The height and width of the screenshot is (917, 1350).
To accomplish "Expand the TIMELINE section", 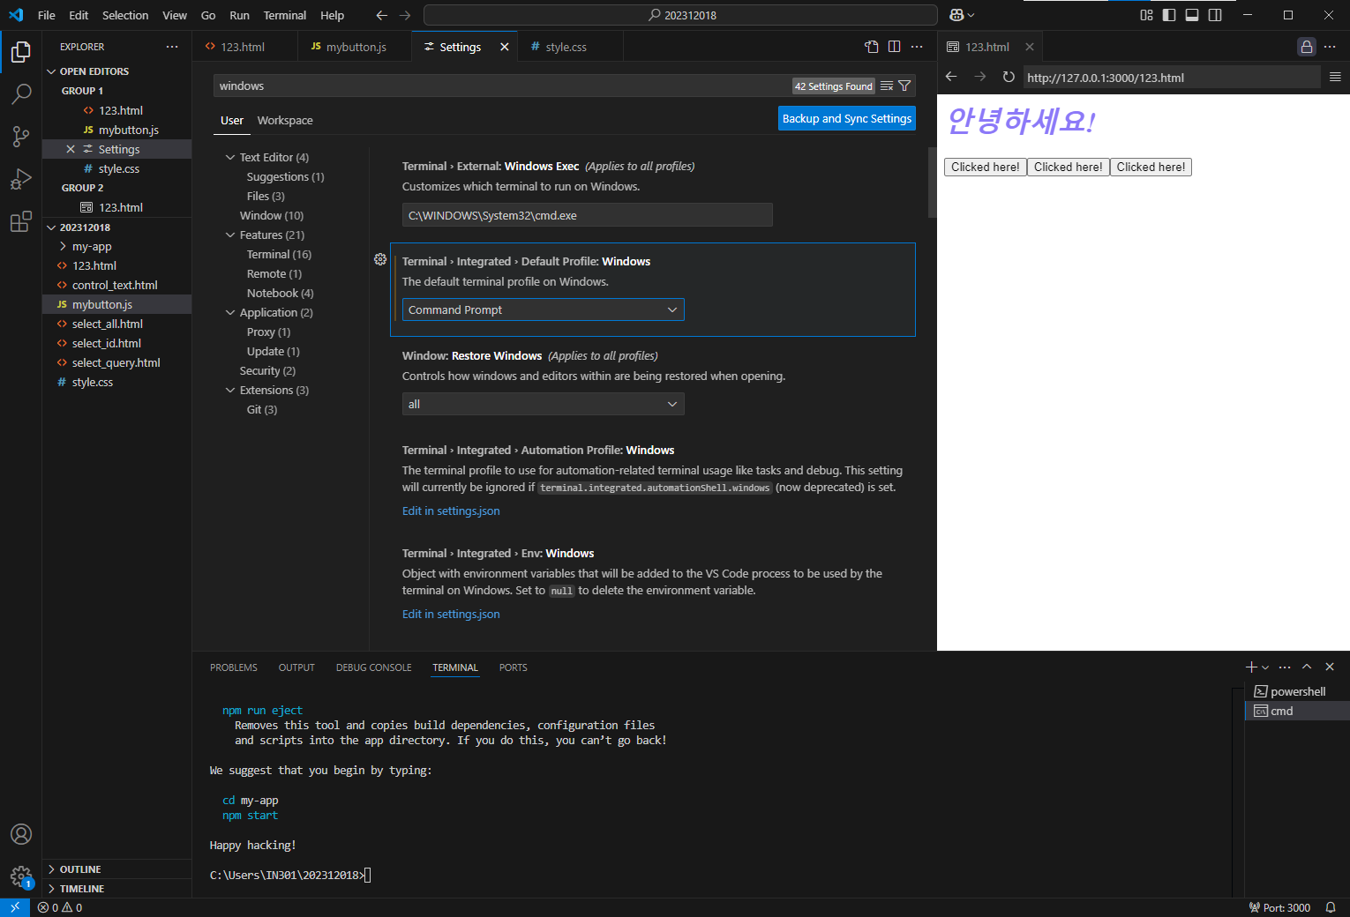I will pyautogui.click(x=82, y=889).
